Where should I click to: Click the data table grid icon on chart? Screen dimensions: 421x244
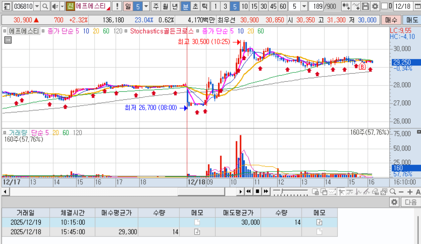pyautogui.click(x=8, y=40)
